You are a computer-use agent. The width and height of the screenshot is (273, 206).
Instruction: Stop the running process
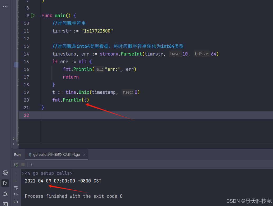[x=23, y=164]
